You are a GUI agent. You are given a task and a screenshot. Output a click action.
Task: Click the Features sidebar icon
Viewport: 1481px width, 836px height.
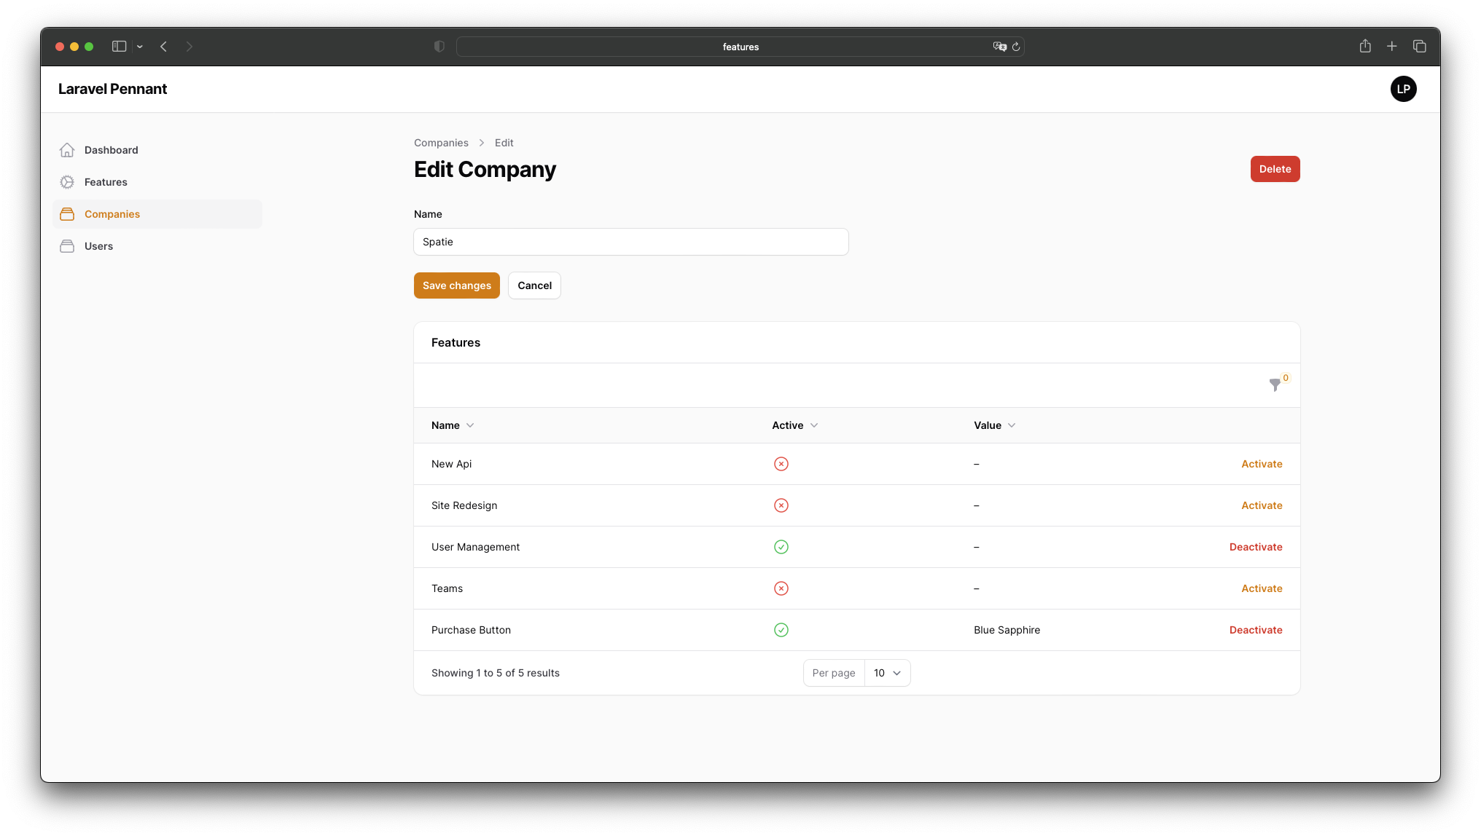[x=67, y=182]
